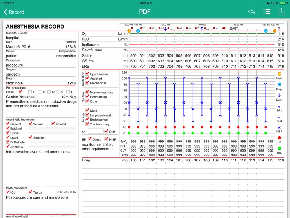This screenshot has height=218, width=290.
Task: Toggle Class I checkbox
Action: click(x=20, y=92)
